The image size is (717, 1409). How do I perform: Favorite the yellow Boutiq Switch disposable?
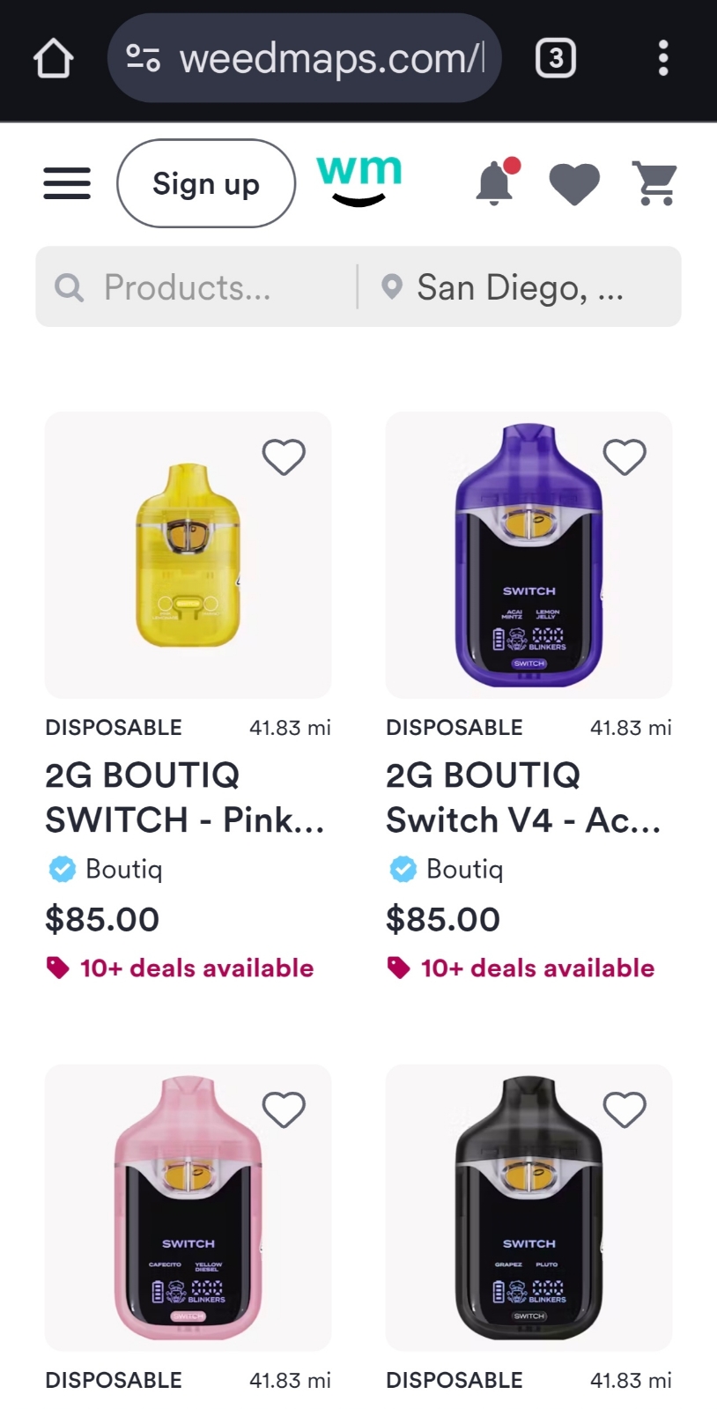click(x=284, y=456)
